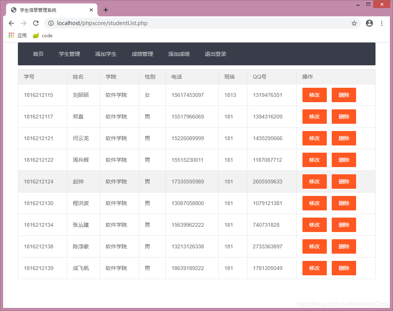Open 学生管理 from the navigation menu
Viewport: 393px width, 311px height.
pyautogui.click(x=69, y=54)
